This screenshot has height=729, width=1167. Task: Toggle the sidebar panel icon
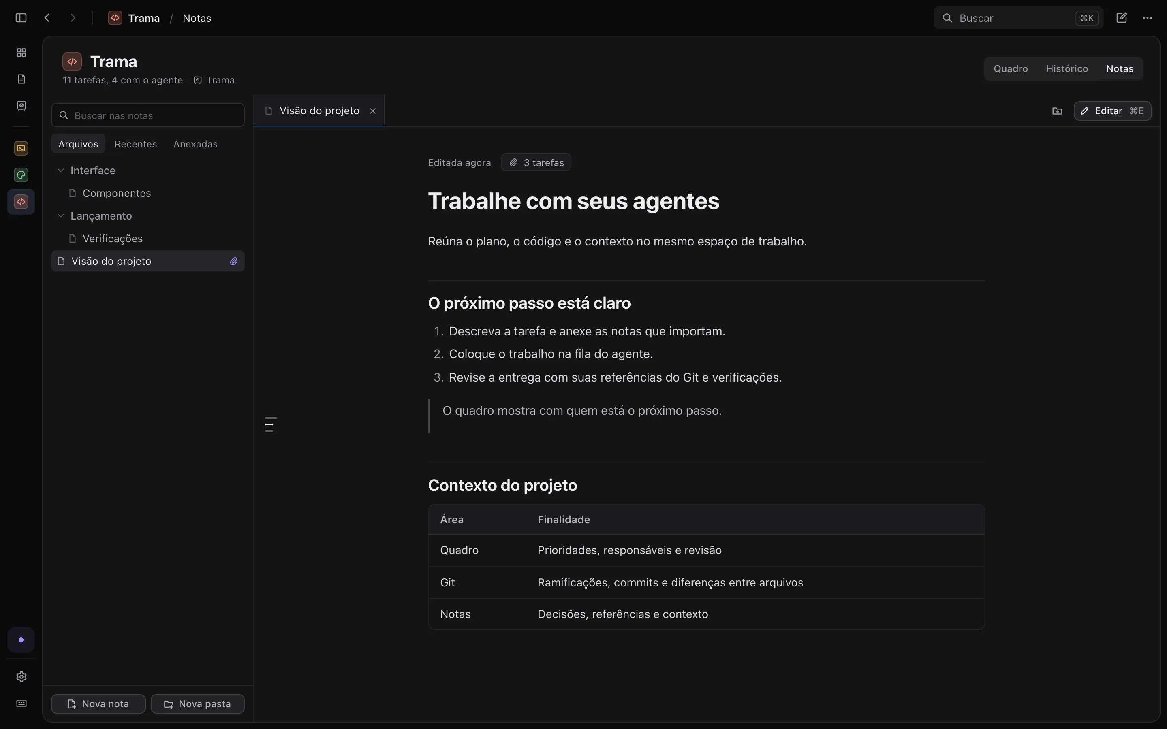pos(21,18)
